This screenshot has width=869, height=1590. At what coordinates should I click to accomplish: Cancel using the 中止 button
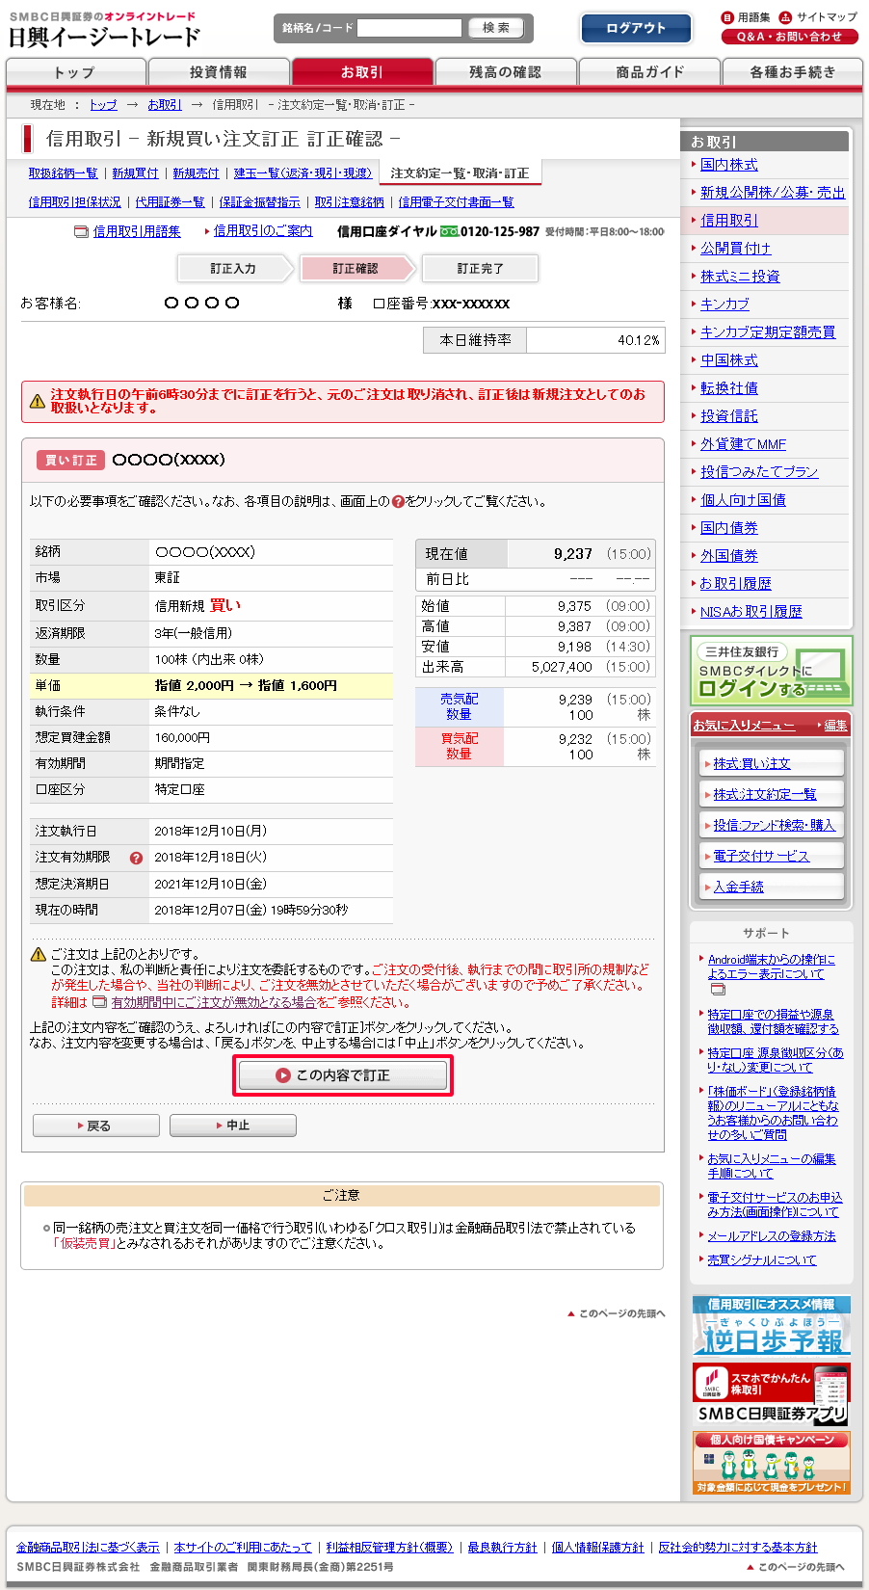tap(233, 1126)
